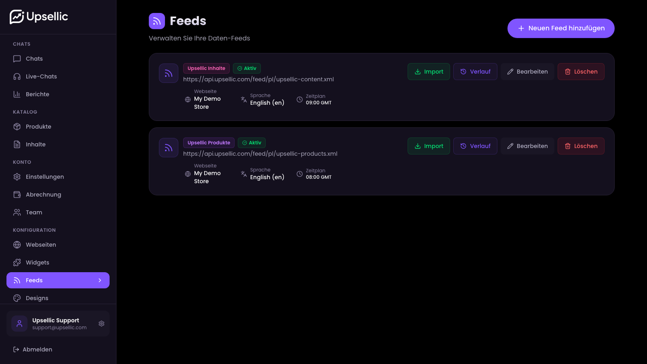
Task: Click the Aktiv status badge on upsellic-content feed
Action: [x=247, y=68]
